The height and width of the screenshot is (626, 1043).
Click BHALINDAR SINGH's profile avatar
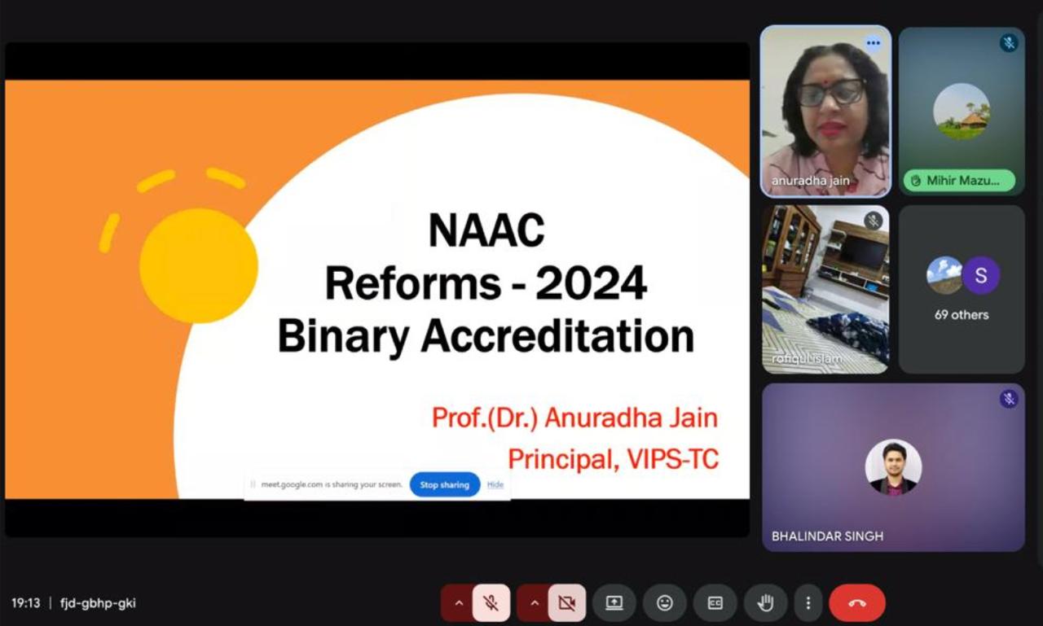click(893, 467)
